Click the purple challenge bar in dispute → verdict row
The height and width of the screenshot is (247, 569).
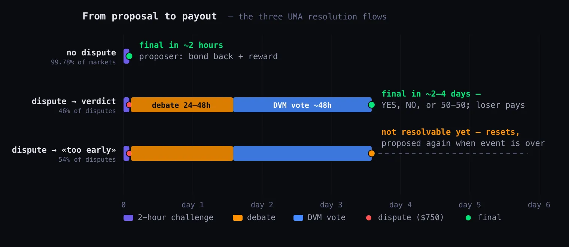[x=126, y=105]
